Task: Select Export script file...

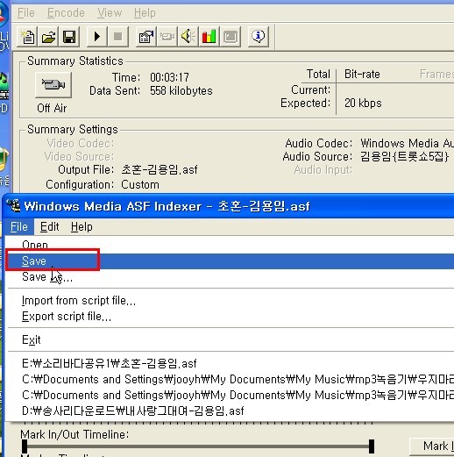Action: coord(230,317)
